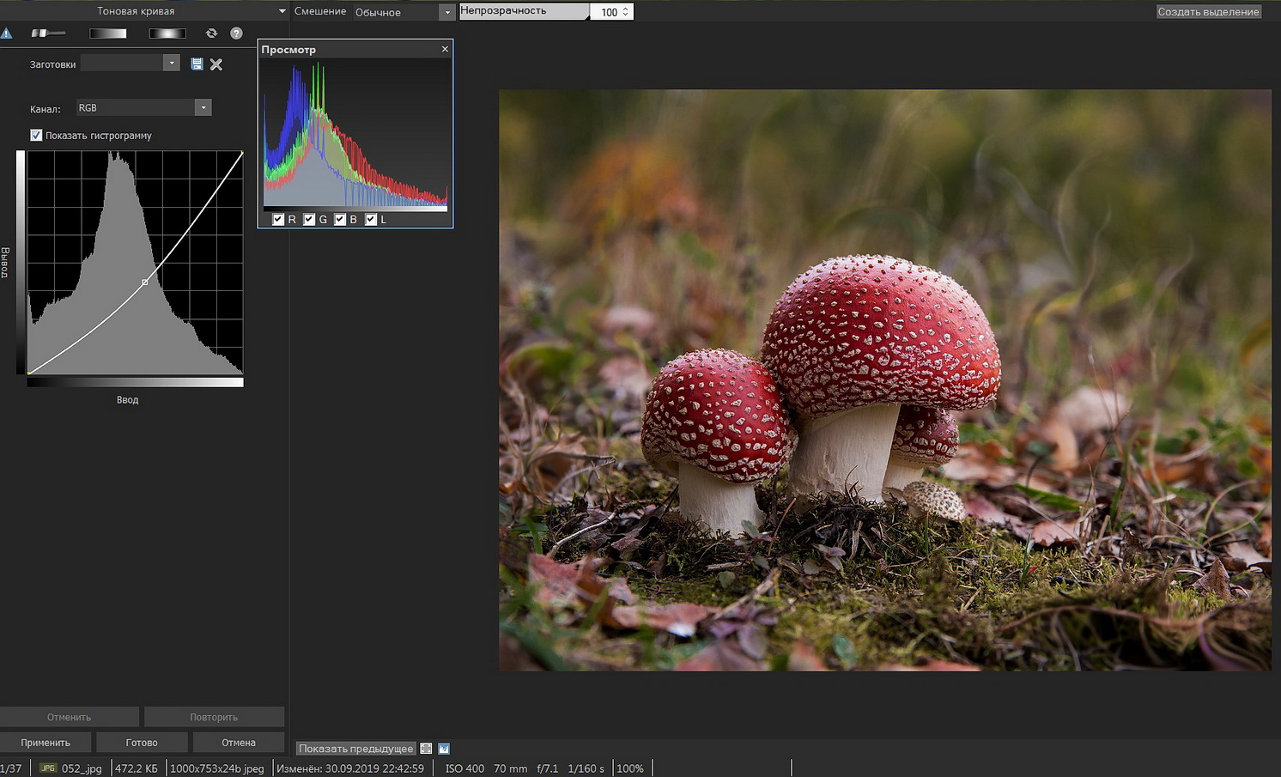Click the radial gradient icon
This screenshot has height=777, width=1281.
tap(167, 33)
